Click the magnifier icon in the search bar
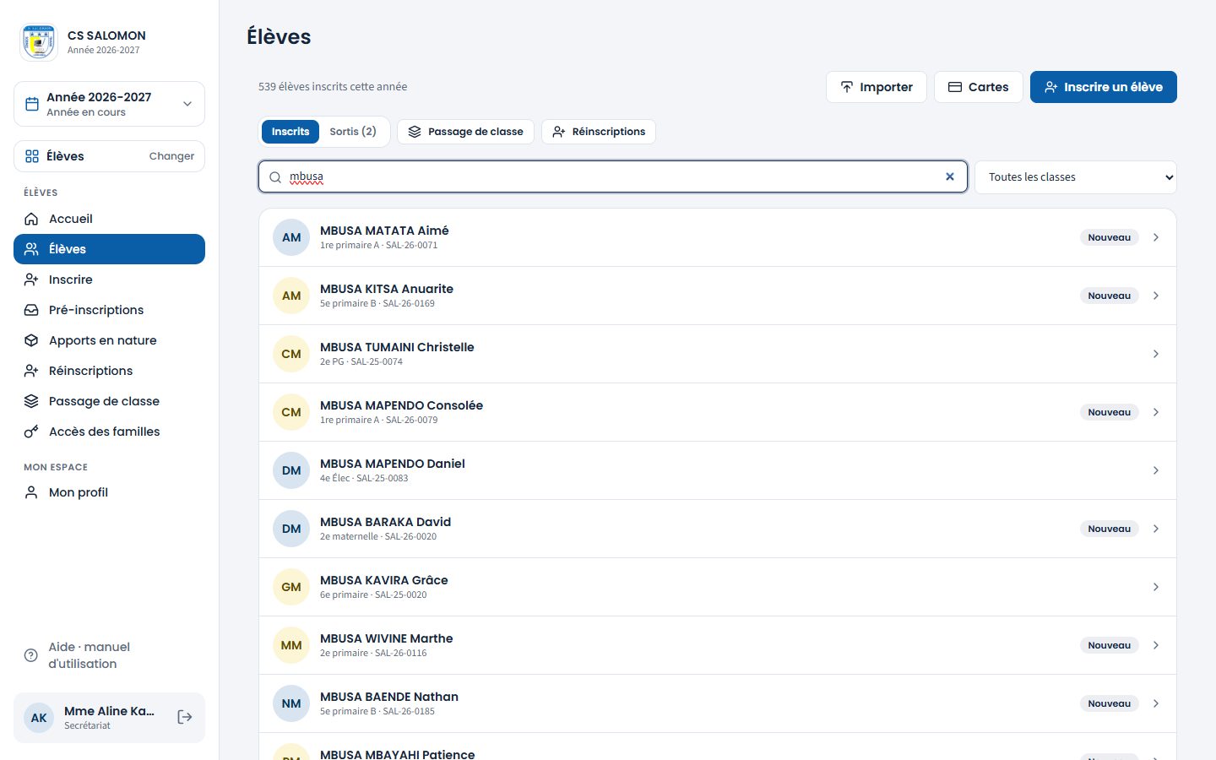1216x760 pixels. point(275,177)
